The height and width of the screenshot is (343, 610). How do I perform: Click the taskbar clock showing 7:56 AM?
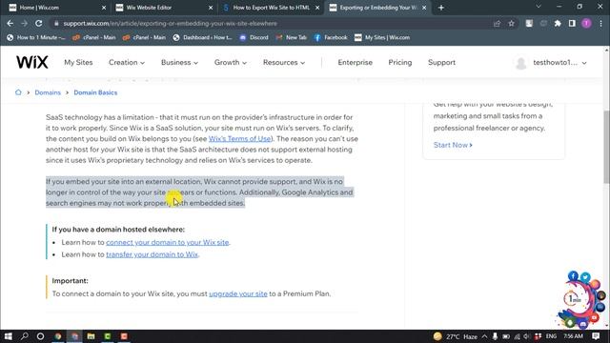574,336
